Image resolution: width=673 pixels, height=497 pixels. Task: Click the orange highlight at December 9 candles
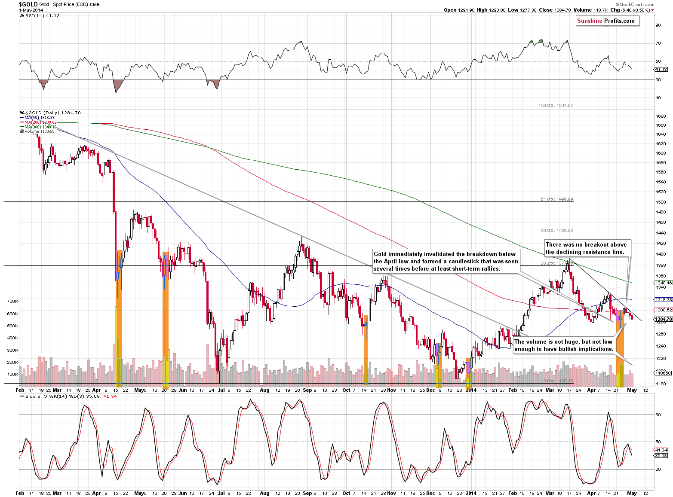click(x=439, y=365)
